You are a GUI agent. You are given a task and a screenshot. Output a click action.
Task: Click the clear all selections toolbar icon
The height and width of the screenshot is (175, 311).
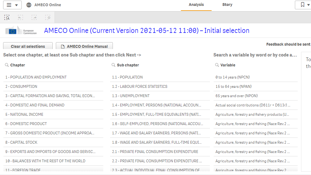[48, 18]
